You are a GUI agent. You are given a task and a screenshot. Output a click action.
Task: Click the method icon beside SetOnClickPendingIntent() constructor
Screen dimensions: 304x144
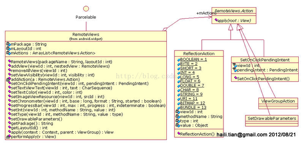coord(235,78)
